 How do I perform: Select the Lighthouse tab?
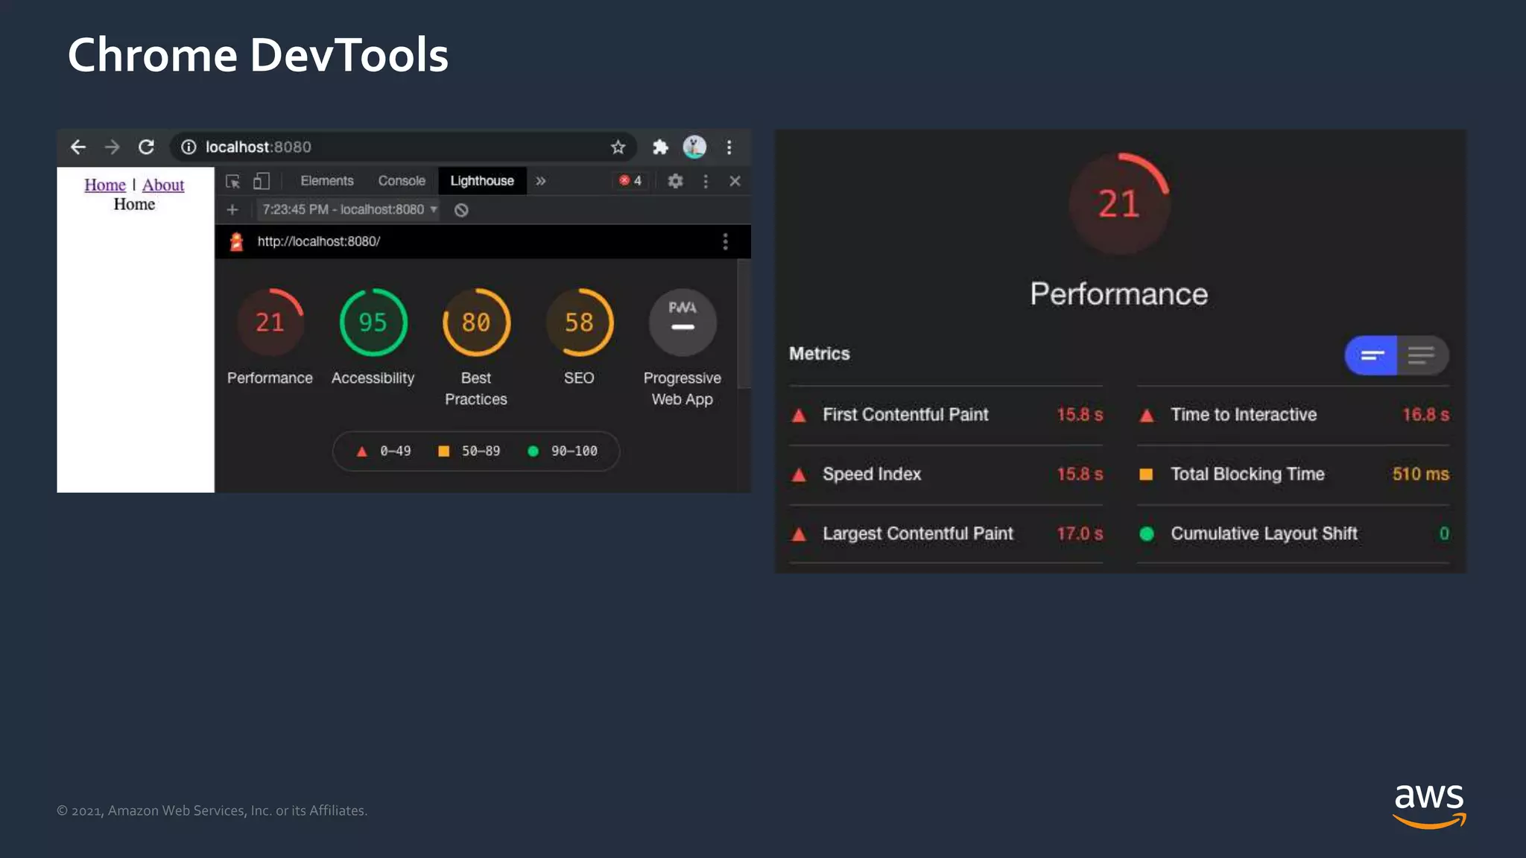(482, 181)
